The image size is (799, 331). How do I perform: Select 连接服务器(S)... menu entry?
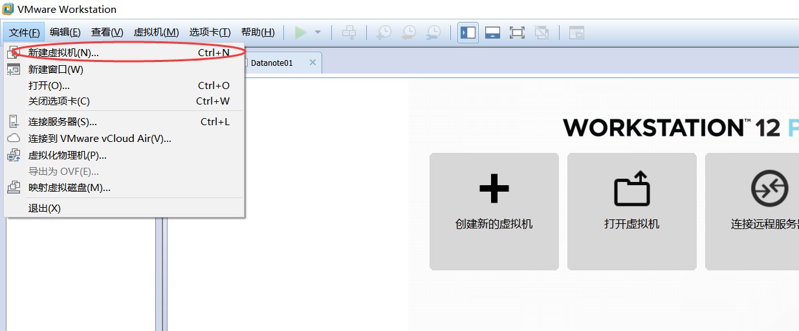(x=124, y=121)
